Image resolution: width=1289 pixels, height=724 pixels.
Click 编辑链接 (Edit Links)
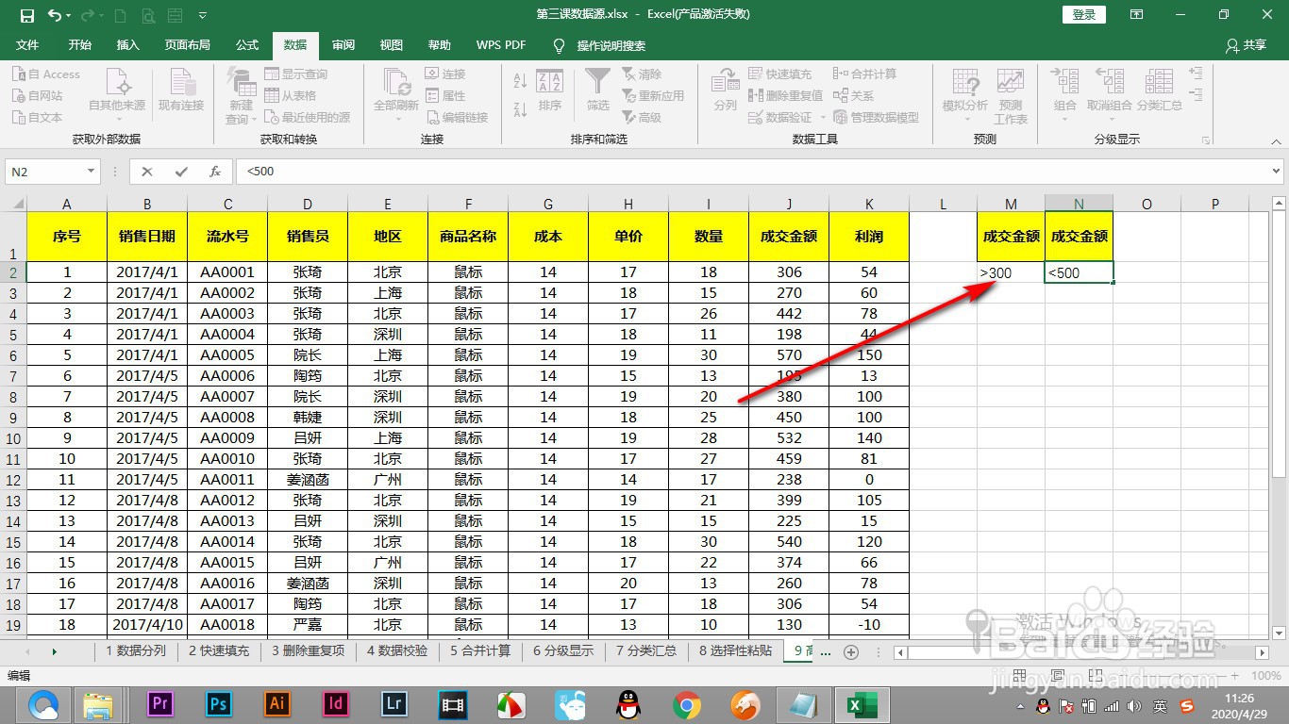pos(457,117)
